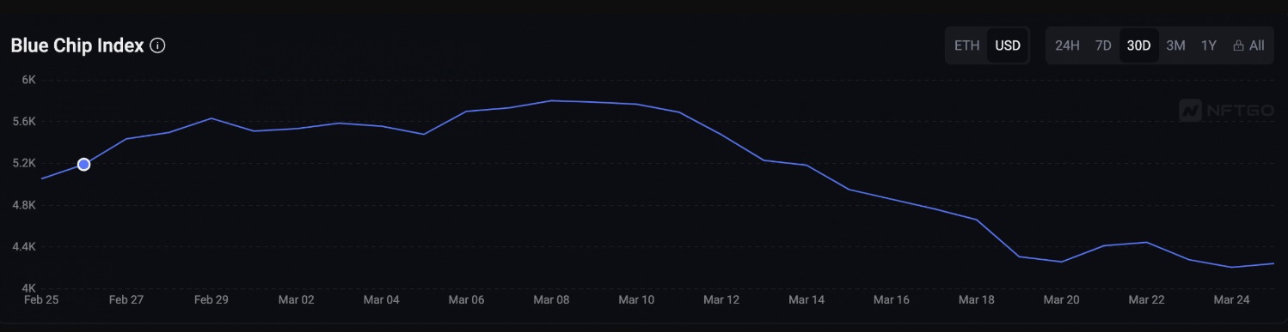The width and height of the screenshot is (1288, 332).
Task: Select the 24H time range
Action: pyautogui.click(x=1067, y=45)
